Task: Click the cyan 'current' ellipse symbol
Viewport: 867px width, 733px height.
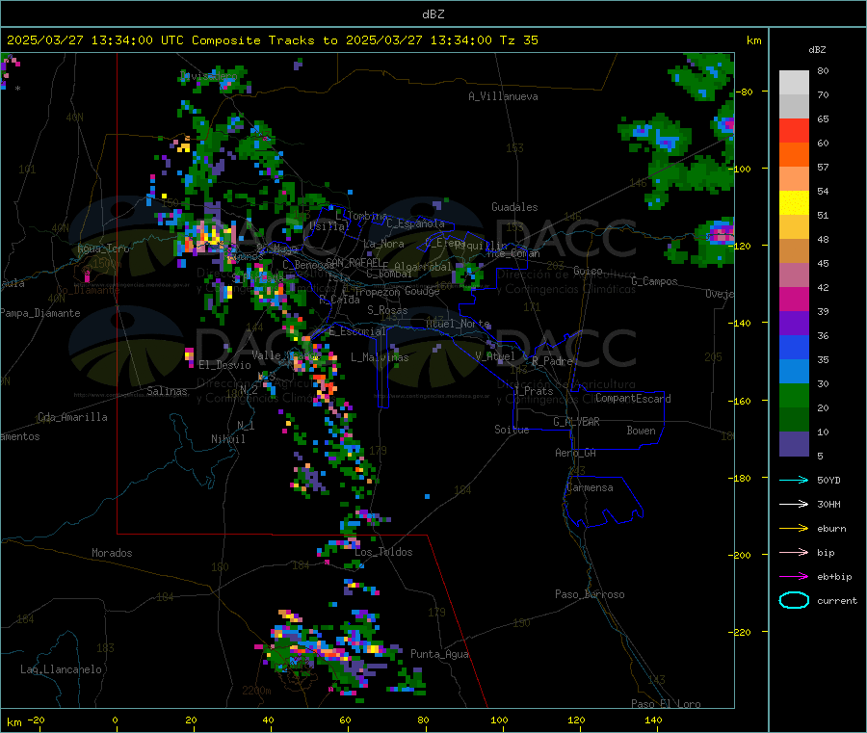Action: 794,600
